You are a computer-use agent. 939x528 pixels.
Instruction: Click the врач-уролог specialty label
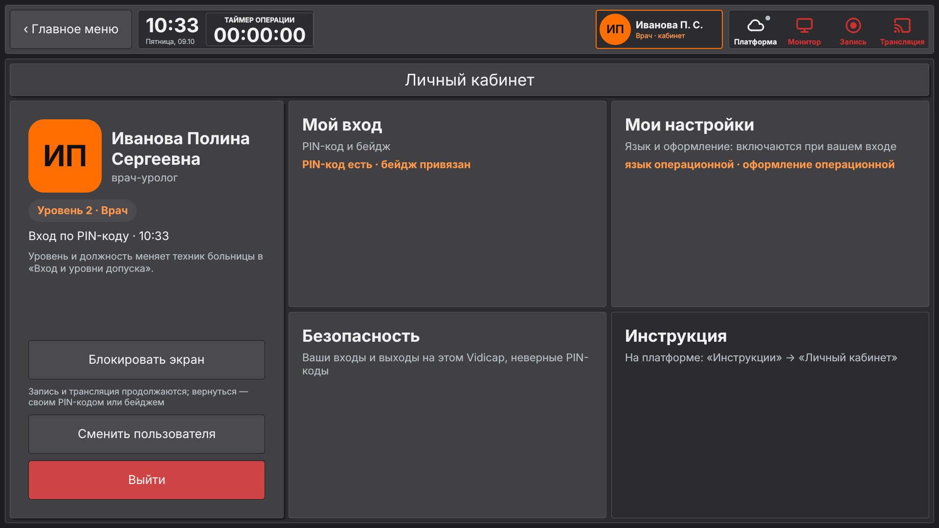pyautogui.click(x=144, y=178)
